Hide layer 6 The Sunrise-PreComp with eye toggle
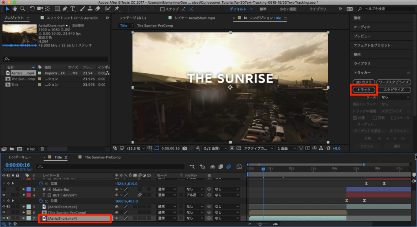This screenshot has height=227, width=417. (4, 212)
